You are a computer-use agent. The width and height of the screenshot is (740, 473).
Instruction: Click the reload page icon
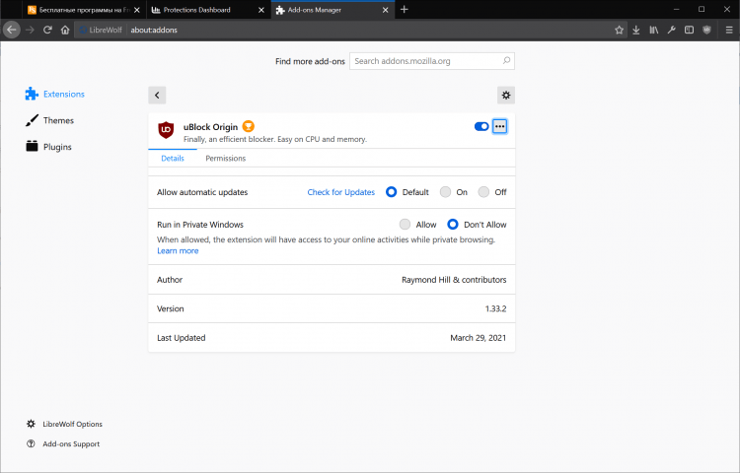tap(46, 30)
